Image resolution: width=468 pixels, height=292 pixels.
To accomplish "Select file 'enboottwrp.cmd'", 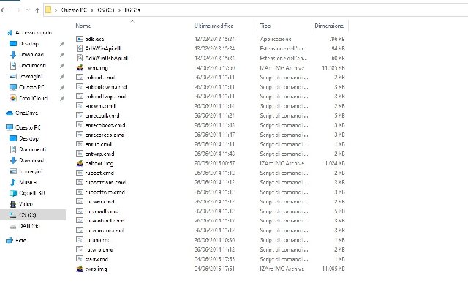I will pos(105,97).
